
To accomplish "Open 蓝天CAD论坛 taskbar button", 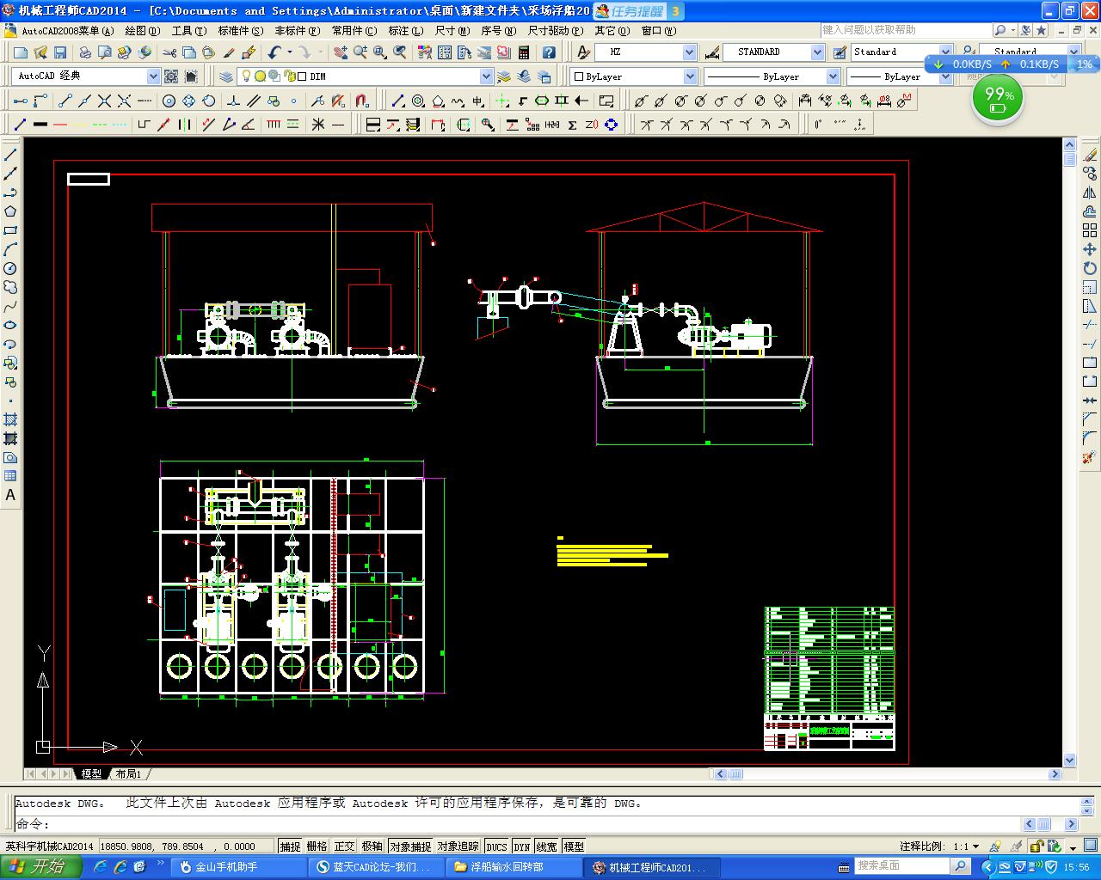I will 376,867.
